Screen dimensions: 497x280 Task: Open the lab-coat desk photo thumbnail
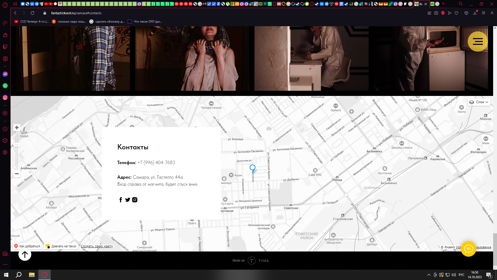click(x=311, y=58)
